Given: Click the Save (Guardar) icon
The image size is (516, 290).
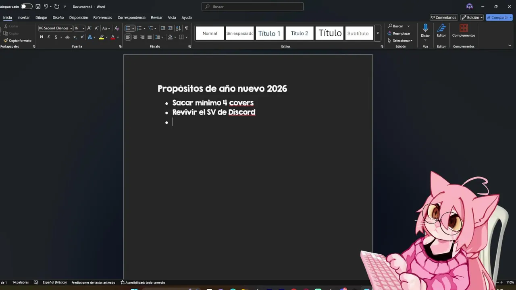Looking at the screenshot, I should tap(38, 6).
